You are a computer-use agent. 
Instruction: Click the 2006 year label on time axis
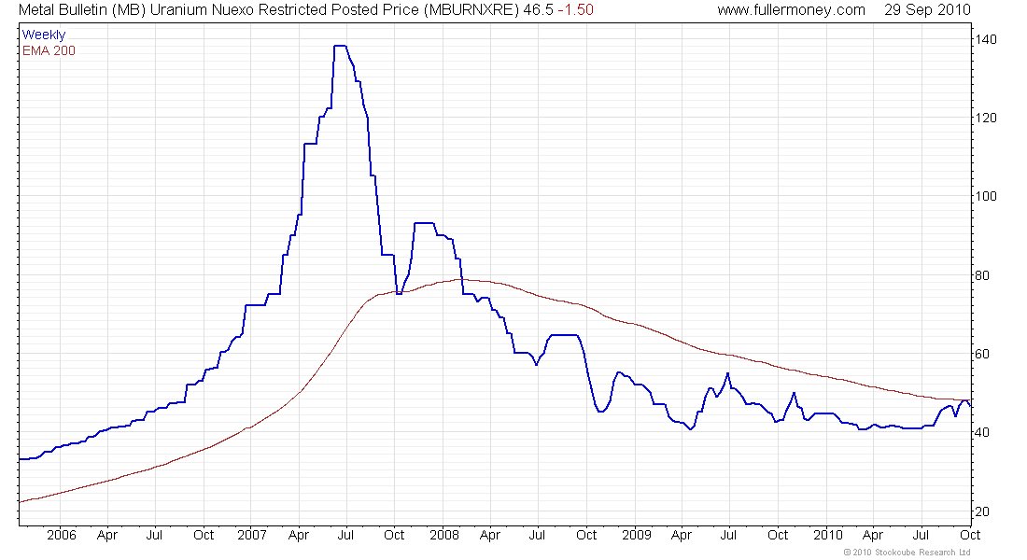coord(62,535)
